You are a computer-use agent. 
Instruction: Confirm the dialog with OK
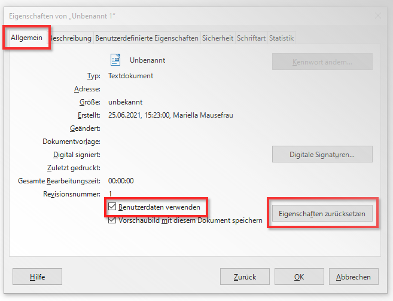tap(299, 277)
